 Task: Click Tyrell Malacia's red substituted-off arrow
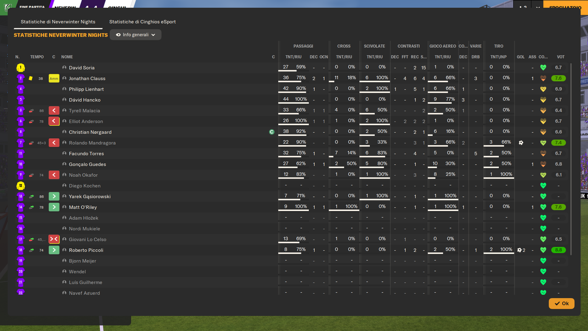(x=54, y=111)
